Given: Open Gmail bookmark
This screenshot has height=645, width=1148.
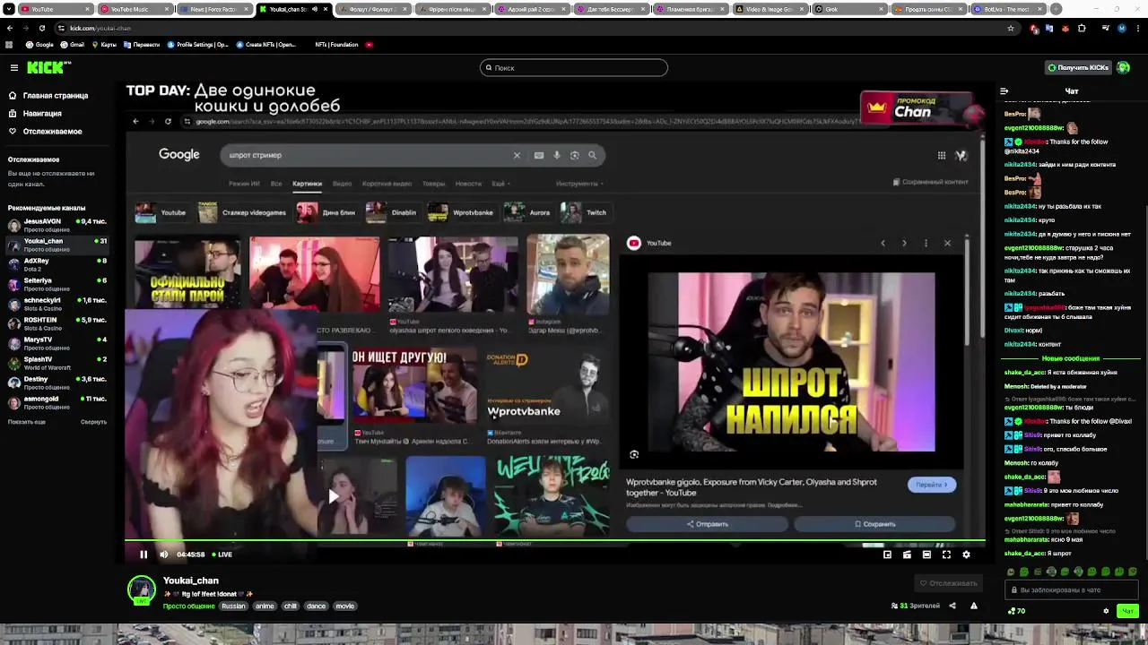Looking at the screenshot, I should click(73, 45).
